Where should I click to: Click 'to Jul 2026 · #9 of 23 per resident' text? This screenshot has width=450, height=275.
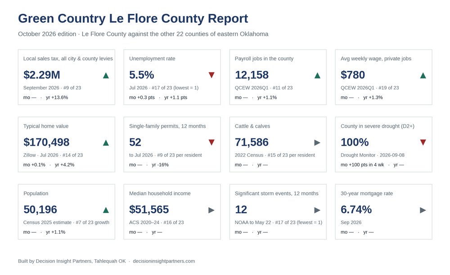click(x=165, y=155)
